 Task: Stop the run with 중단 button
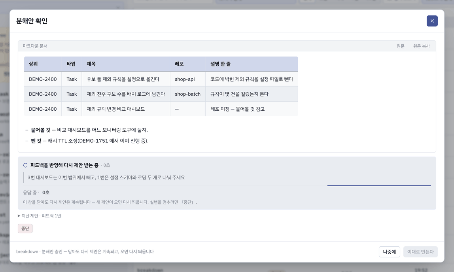coord(25,229)
